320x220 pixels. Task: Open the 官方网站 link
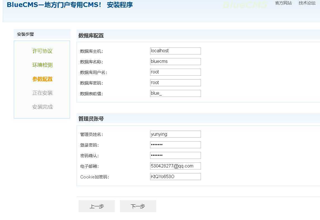[x=283, y=3]
